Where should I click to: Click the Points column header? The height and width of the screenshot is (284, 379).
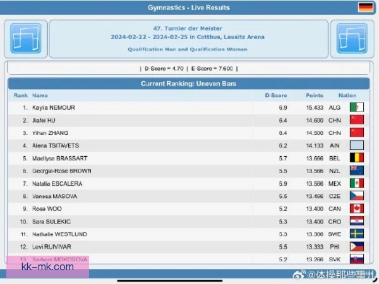(x=315, y=95)
